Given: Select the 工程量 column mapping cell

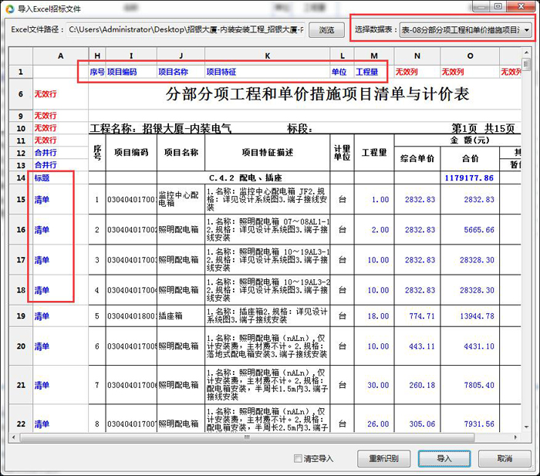Looking at the screenshot, I should pyautogui.click(x=374, y=72).
